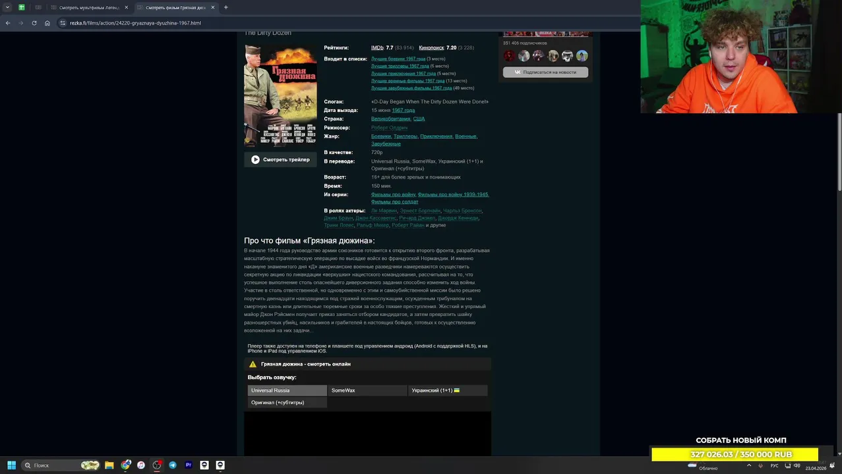842x474 pixels.
Task: Open 'Лучшие военные фильмы 1967 года' list
Action: click(x=407, y=80)
